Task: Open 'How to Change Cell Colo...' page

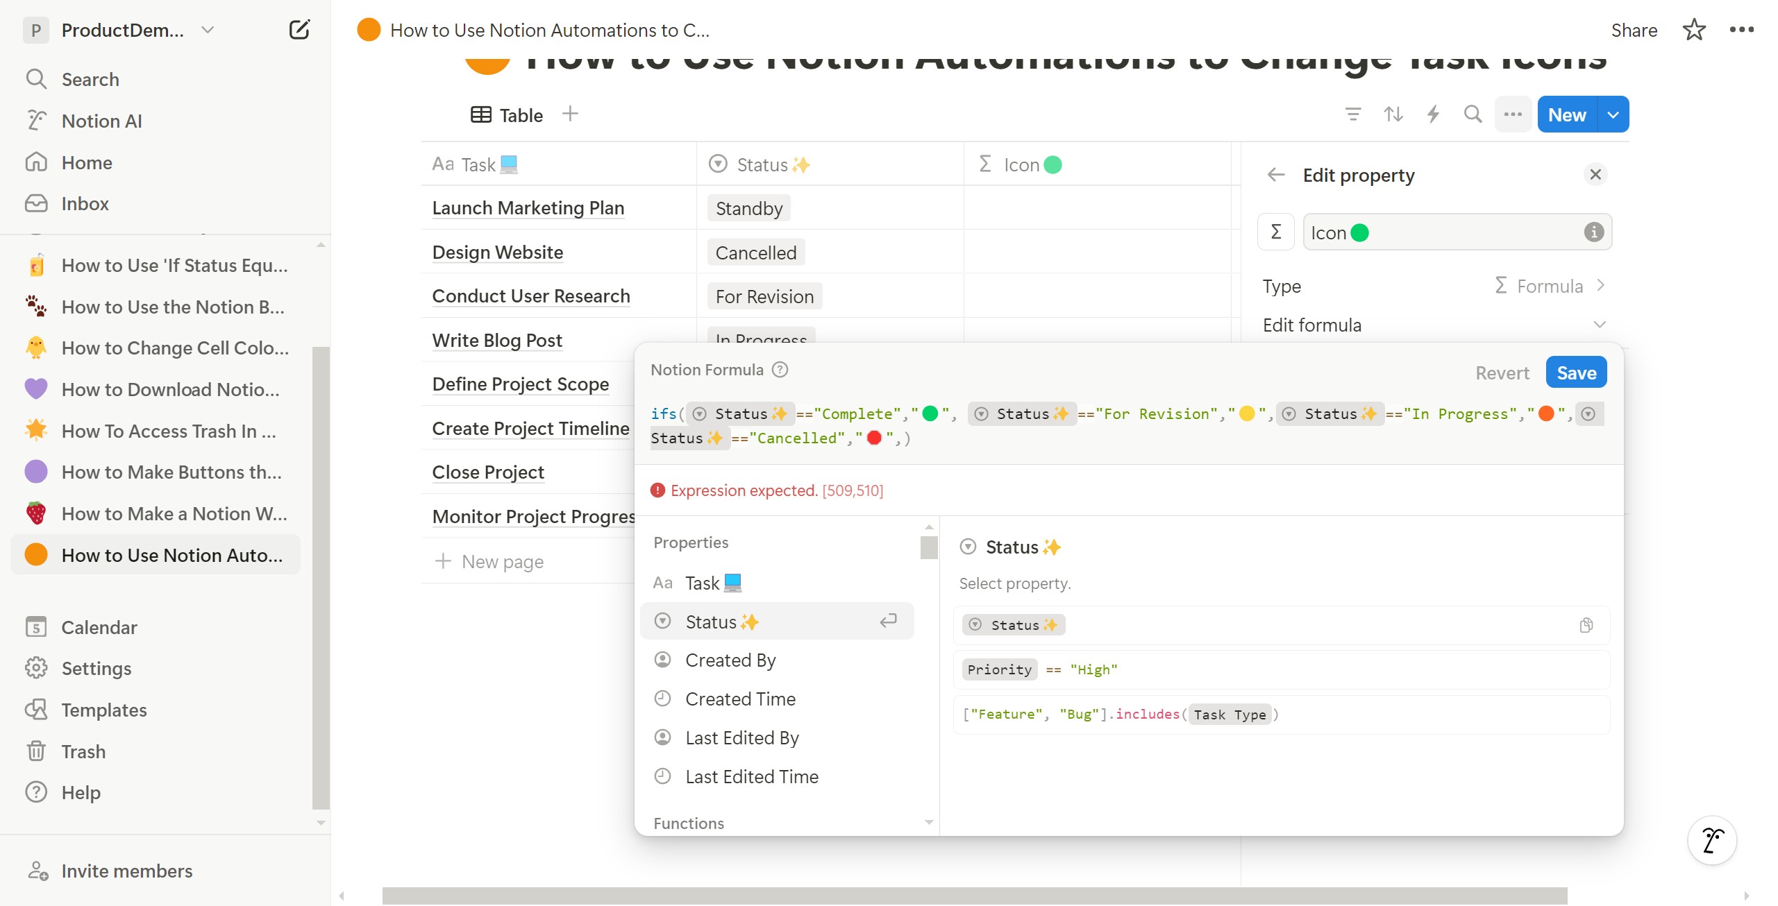Action: click(156, 348)
